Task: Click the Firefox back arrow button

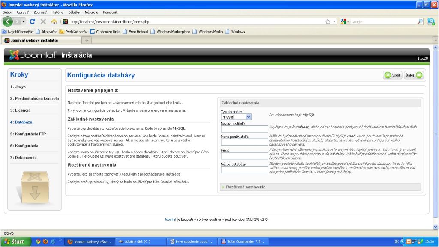Action: [x=8, y=21]
